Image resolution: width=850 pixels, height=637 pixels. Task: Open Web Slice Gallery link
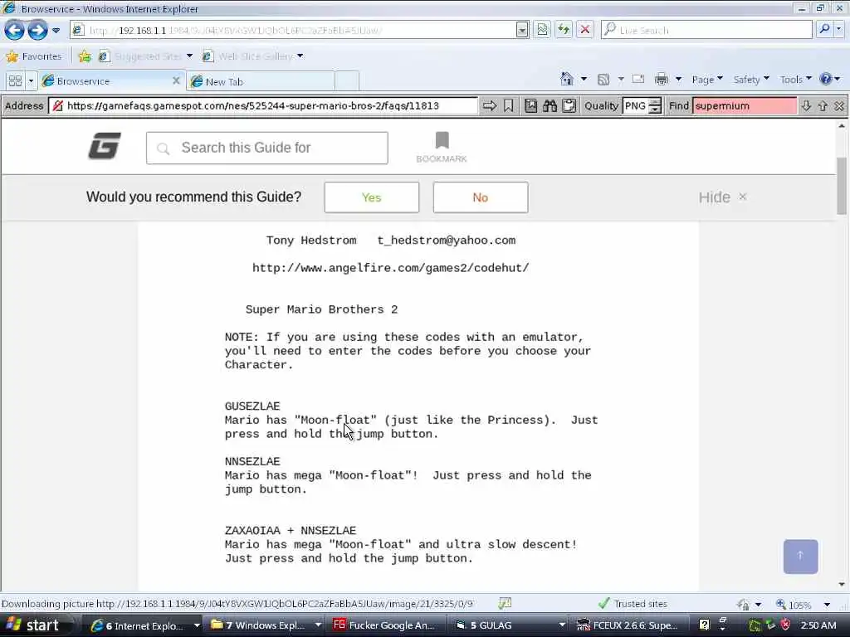[252, 56]
